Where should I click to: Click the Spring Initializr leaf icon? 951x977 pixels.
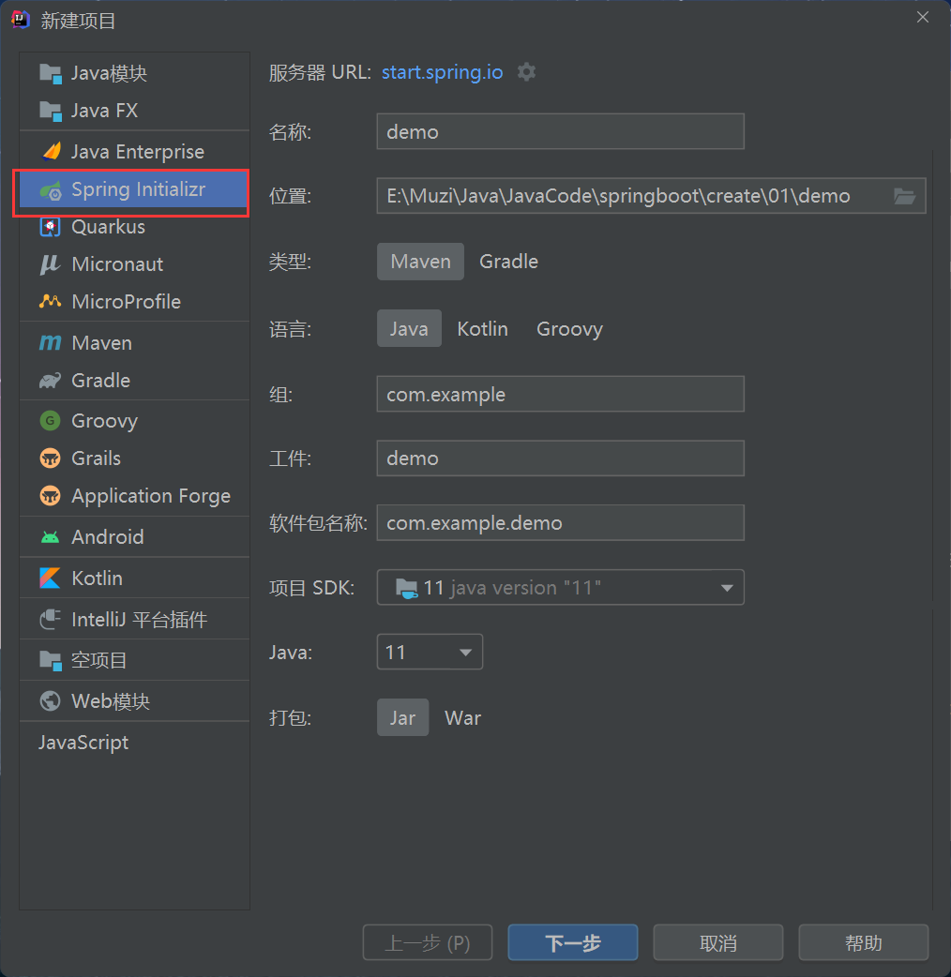tap(51, 190)
